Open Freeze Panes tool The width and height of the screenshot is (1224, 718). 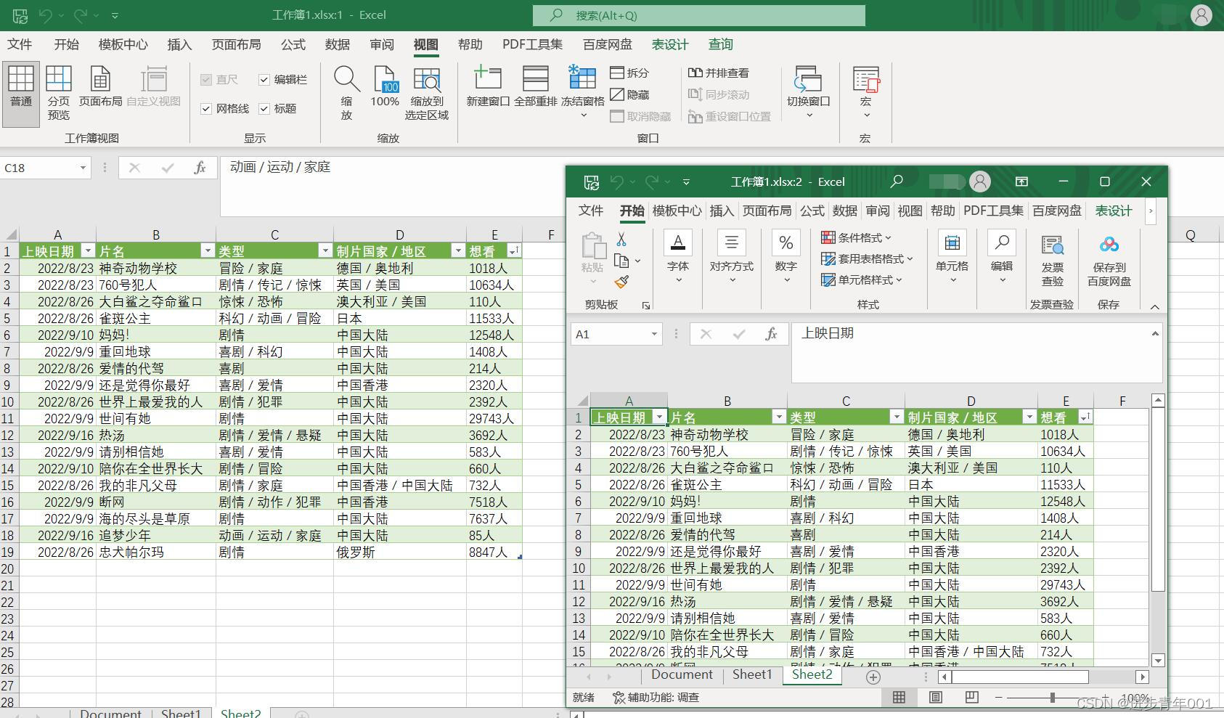tap(582, 78)
